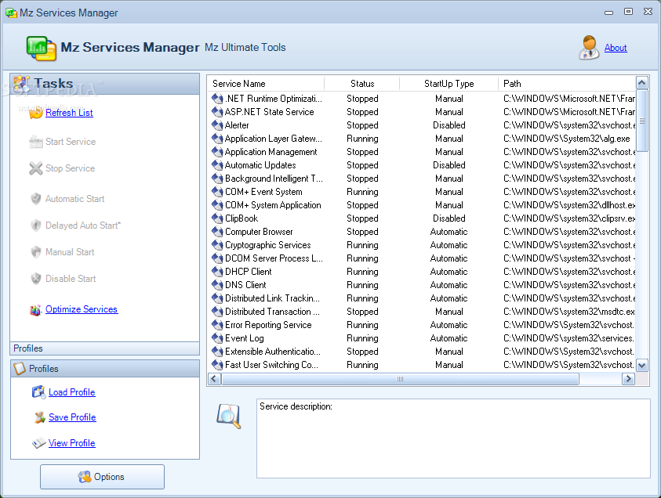Select the Distributed Link Trackin... row
The width and height of the screenshot is (661, 498).
point(422,298)
